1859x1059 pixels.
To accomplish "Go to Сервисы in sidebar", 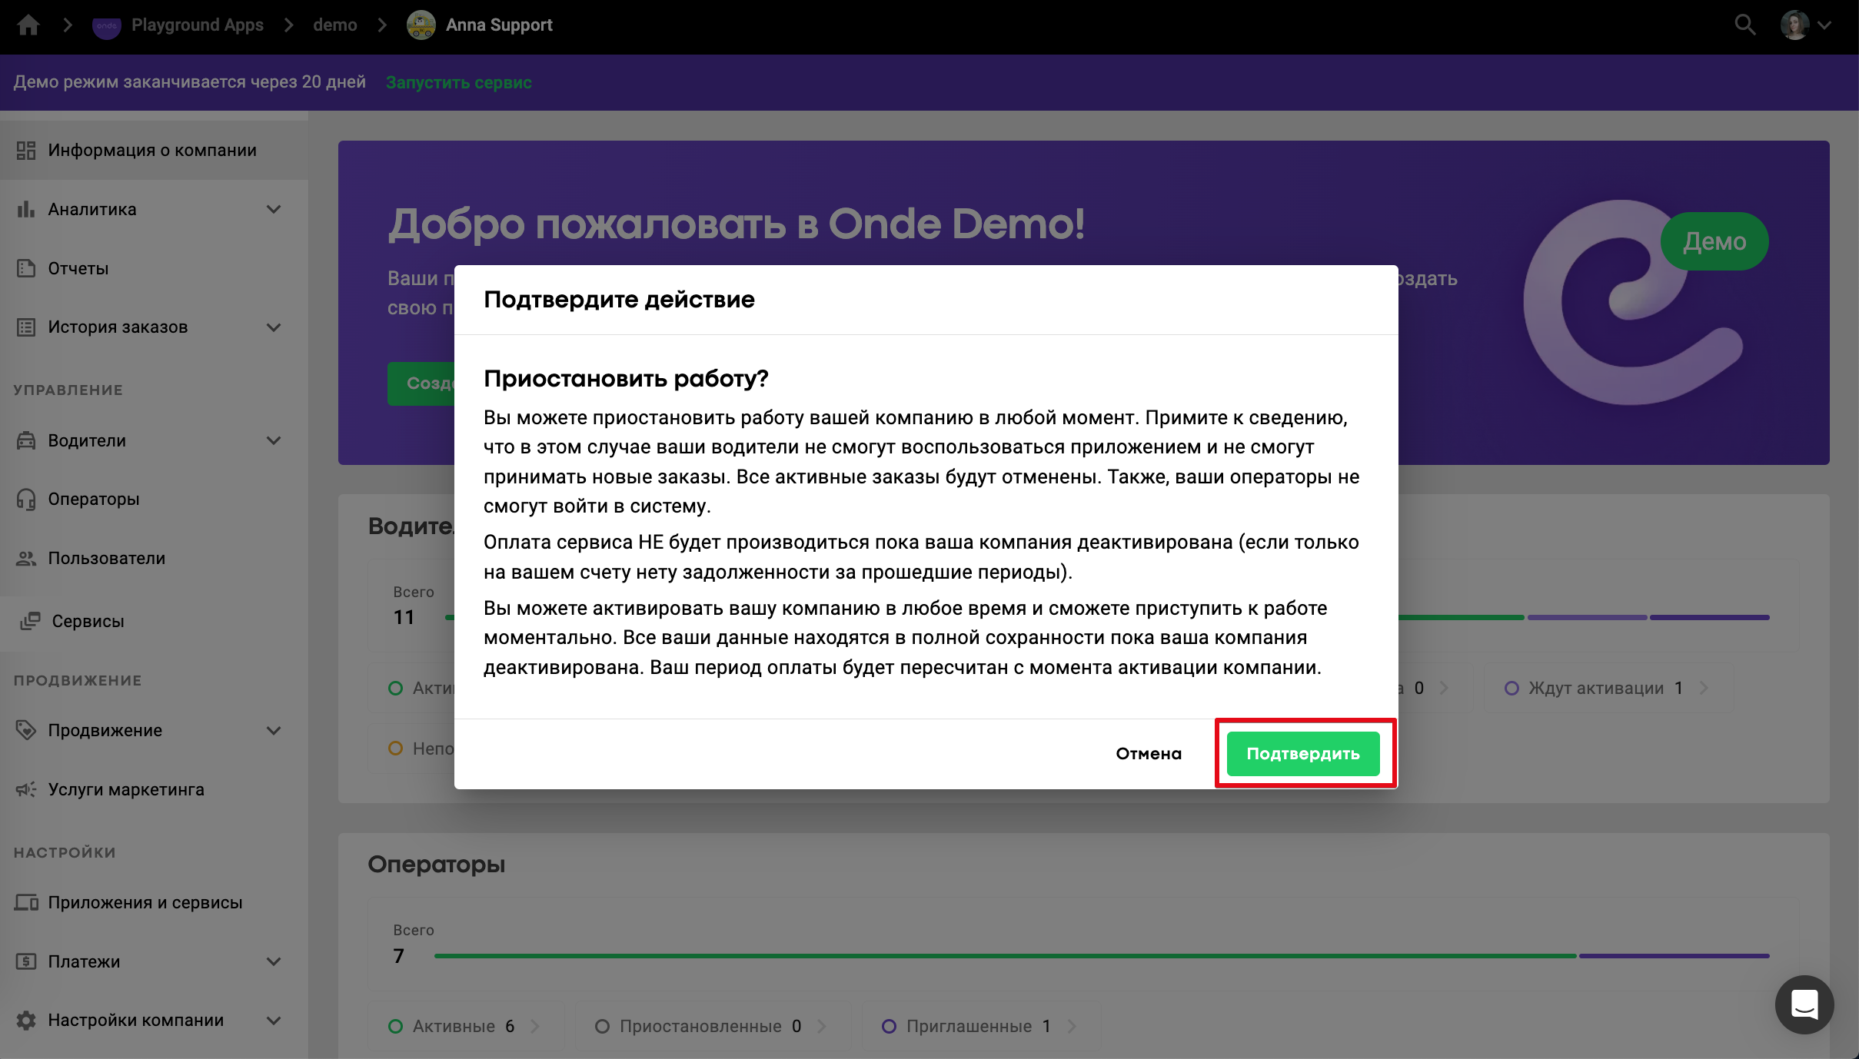I will coord(88,621).
